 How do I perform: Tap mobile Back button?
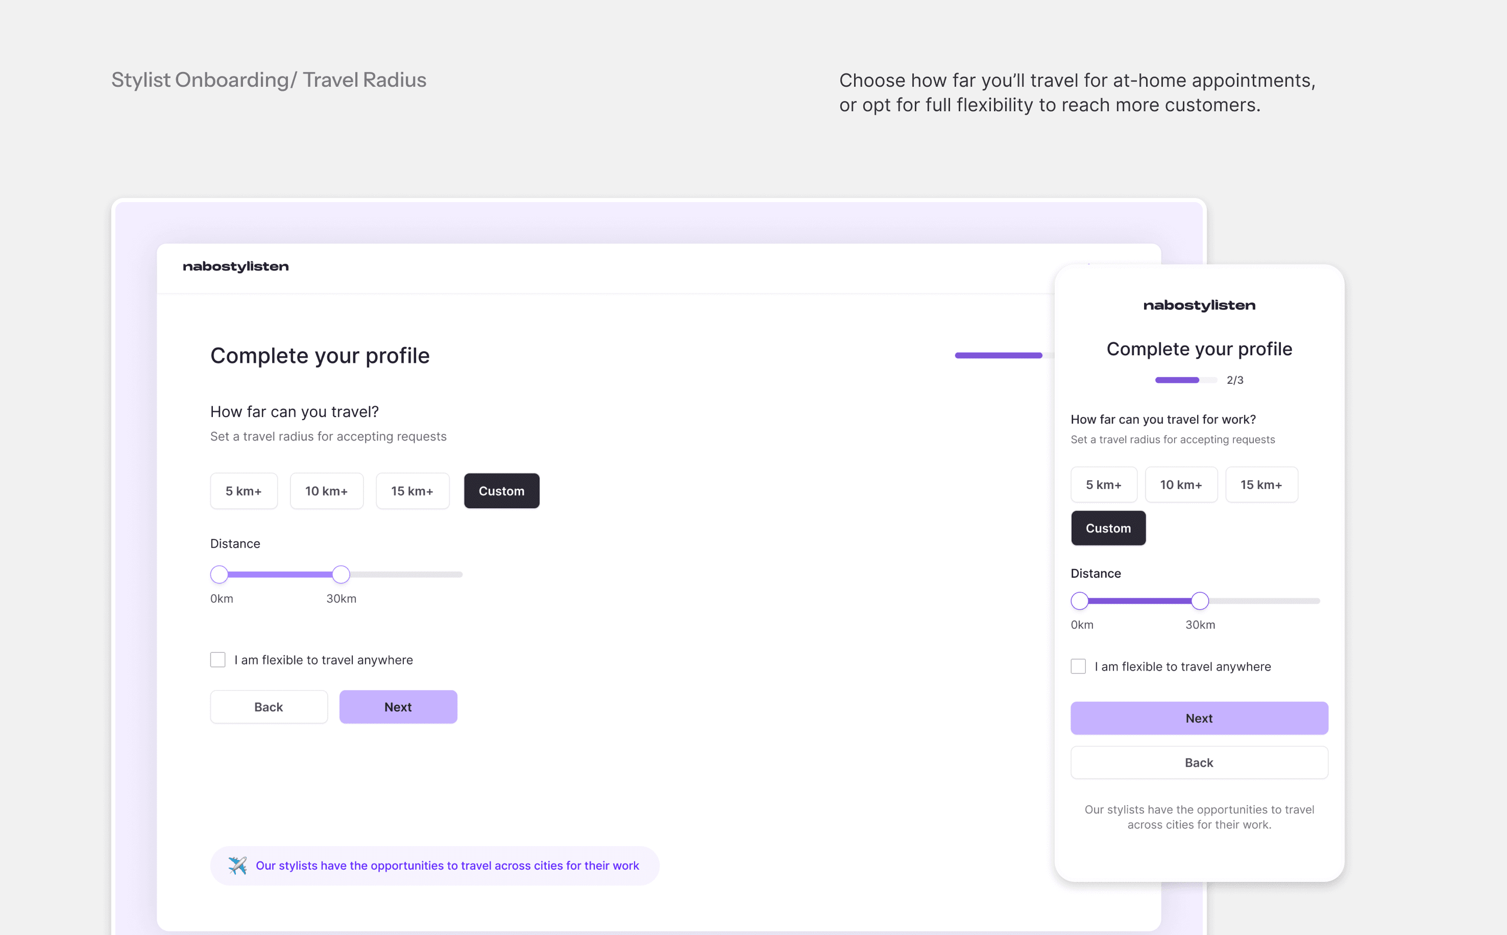[x=1199, y=762]
